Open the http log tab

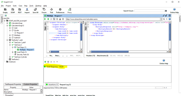pyautogui.click(x=58, y=95)
